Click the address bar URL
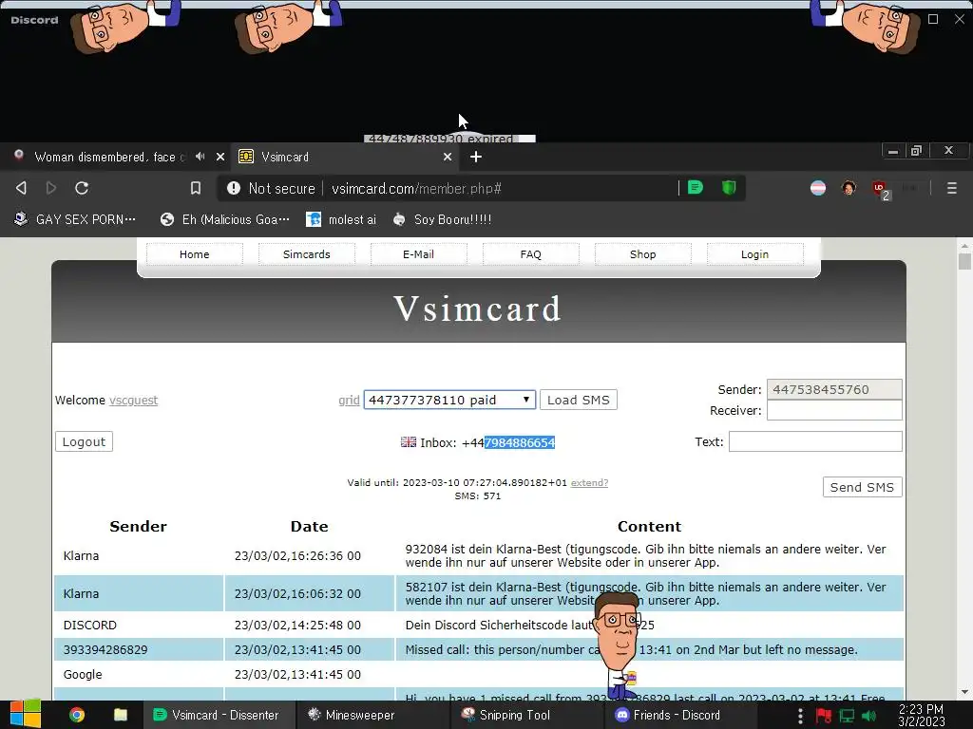 click(416, 189)
